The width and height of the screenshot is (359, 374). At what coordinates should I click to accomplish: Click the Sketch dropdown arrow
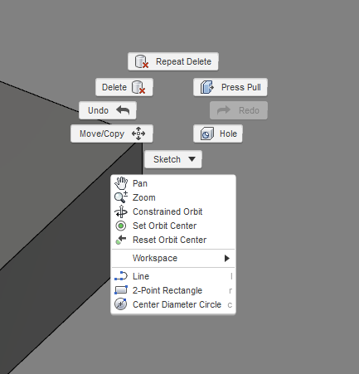tap(192, 159)
